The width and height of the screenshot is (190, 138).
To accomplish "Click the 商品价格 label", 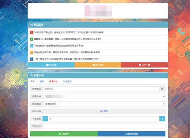I will pos(36,111).
